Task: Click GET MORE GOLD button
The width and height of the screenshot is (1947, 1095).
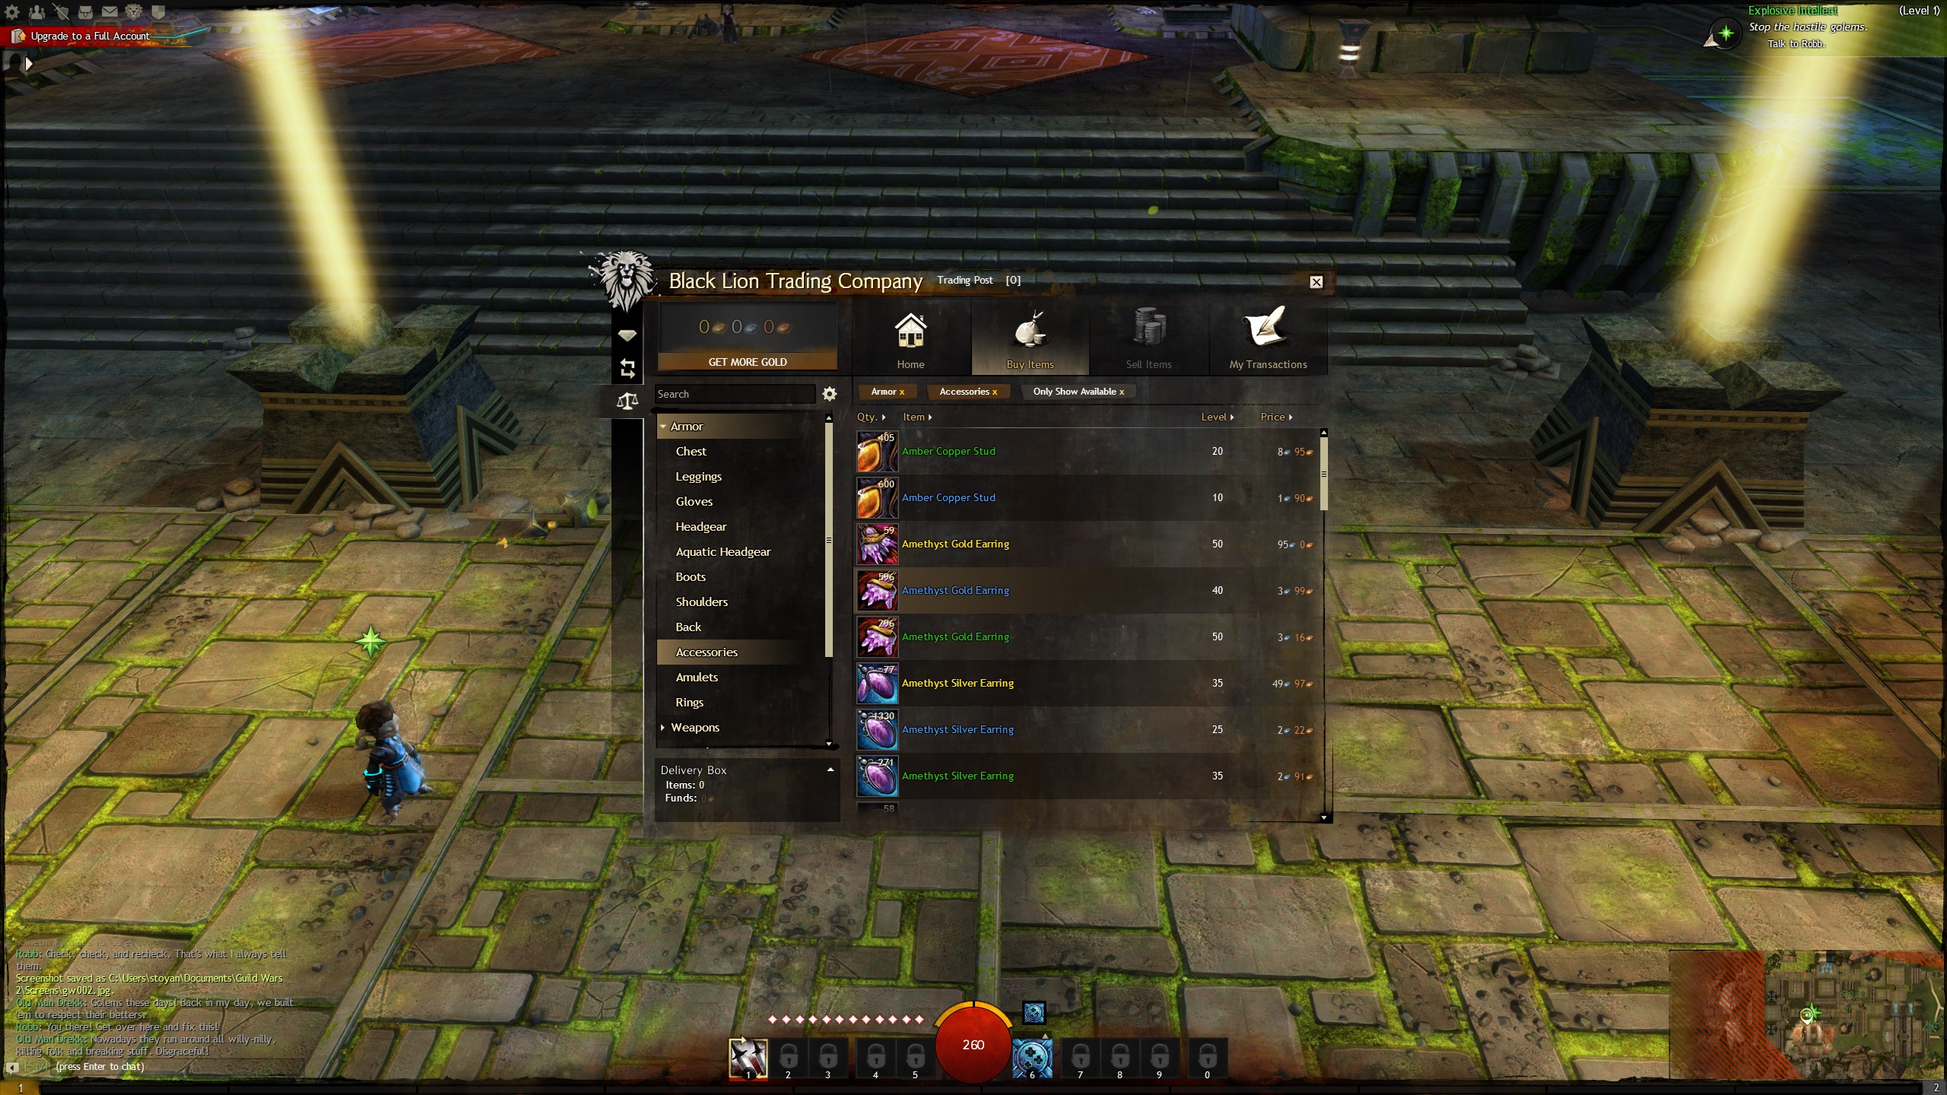Action: tap(748, 361)
